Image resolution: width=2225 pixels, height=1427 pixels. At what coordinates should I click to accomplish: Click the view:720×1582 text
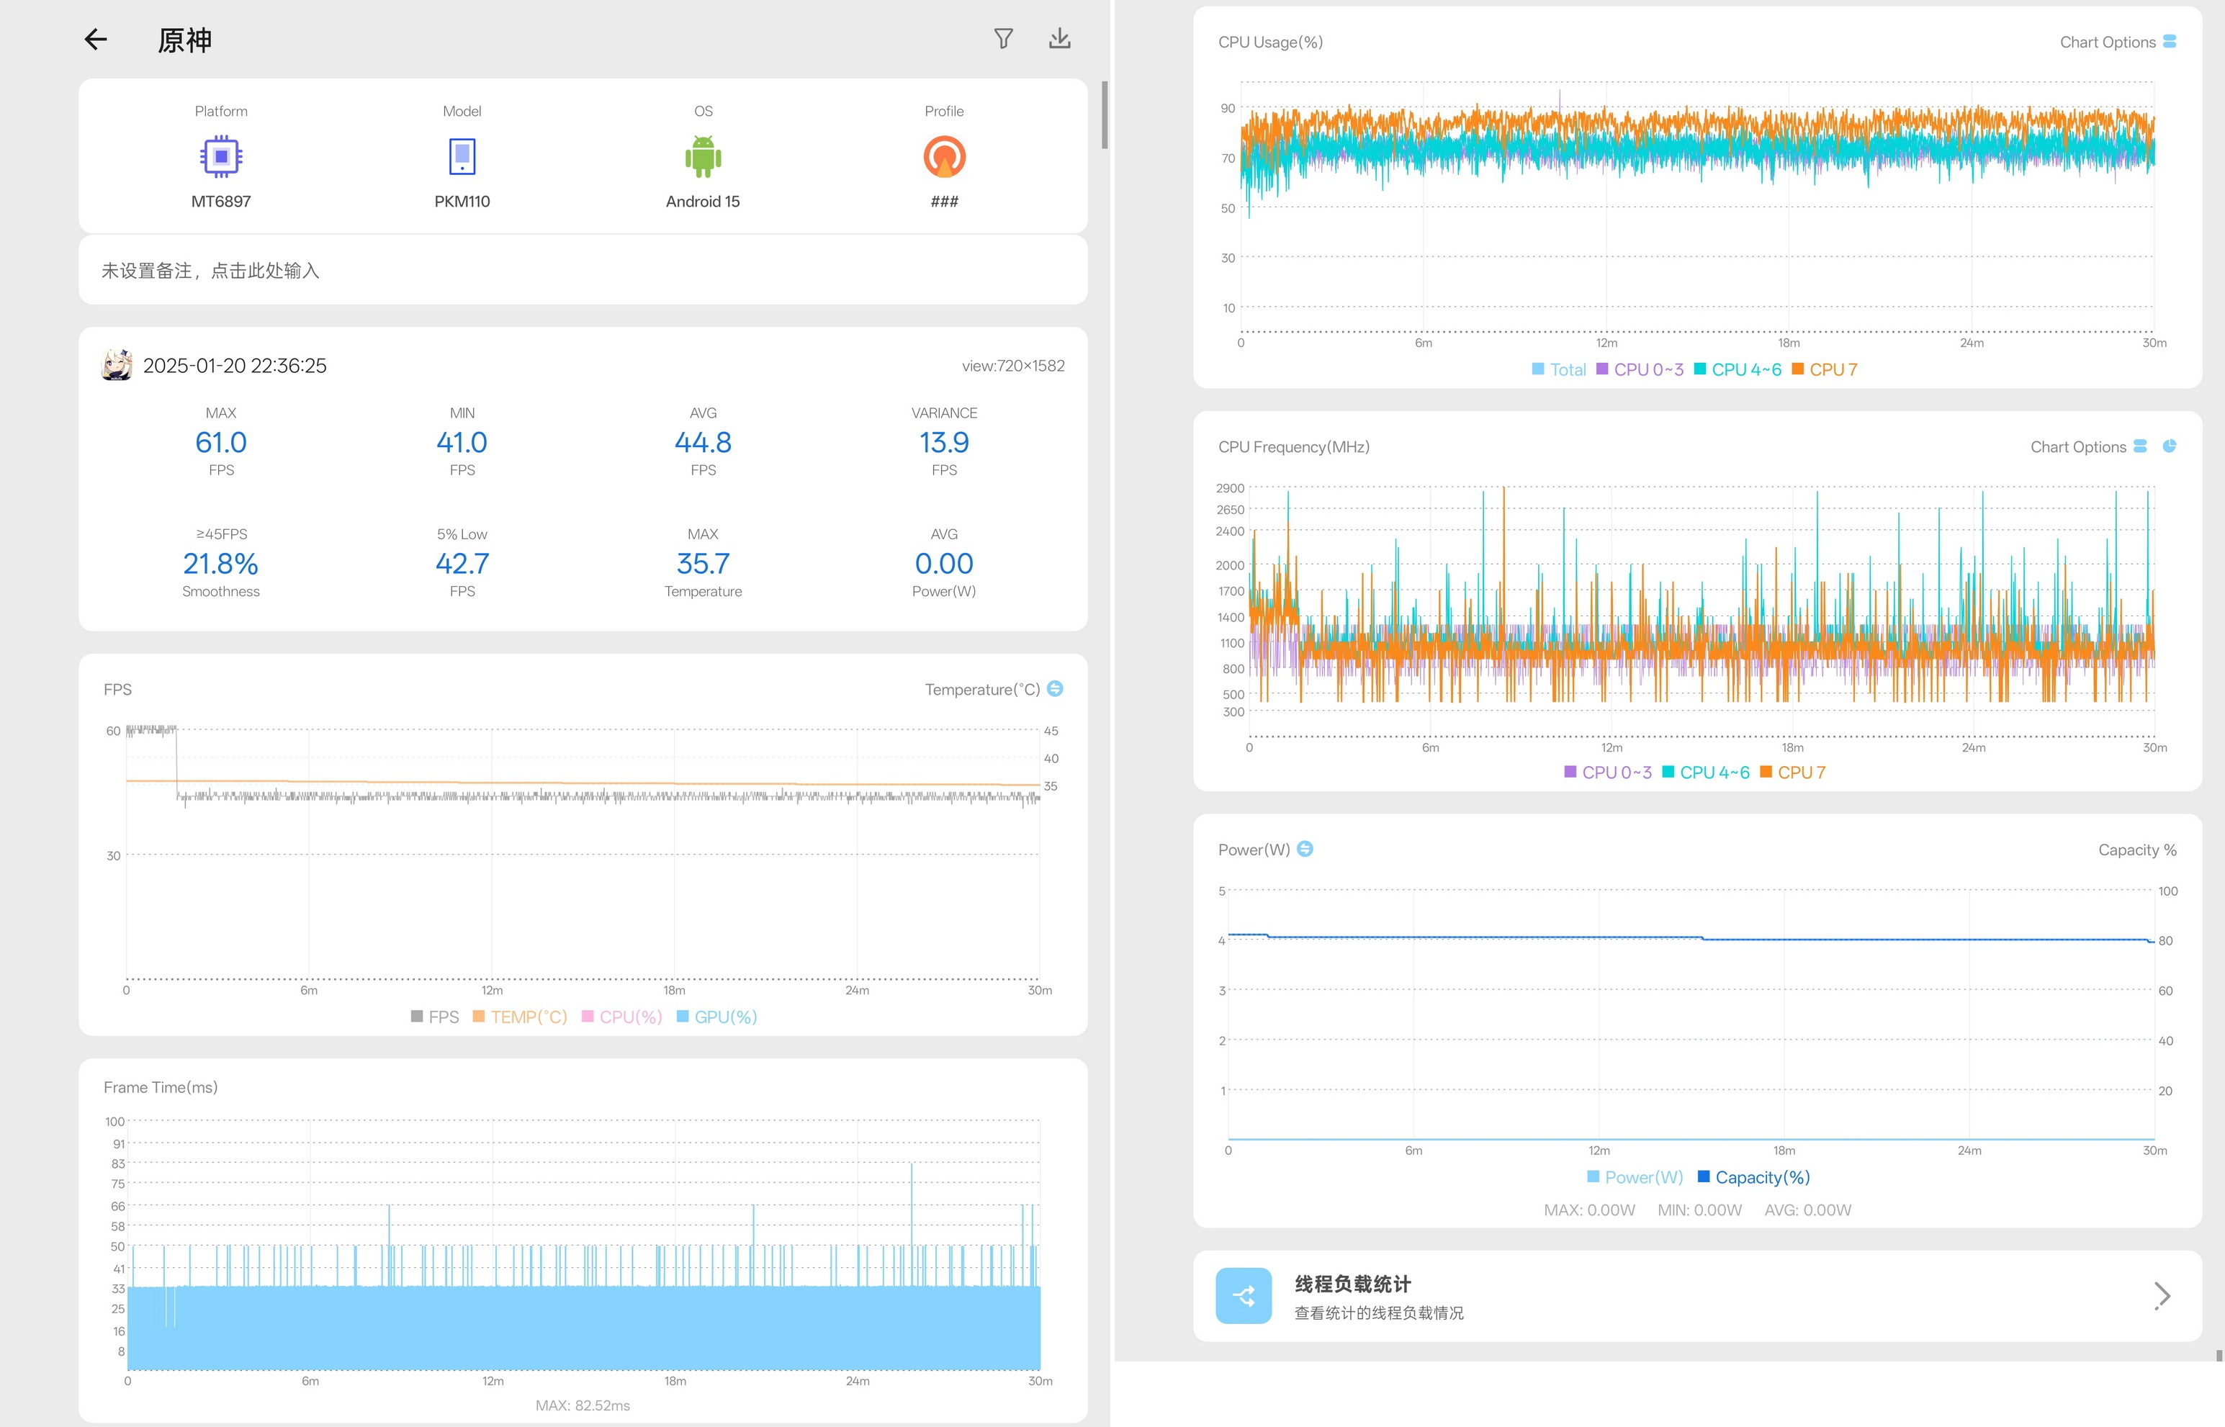point(1013,366)
